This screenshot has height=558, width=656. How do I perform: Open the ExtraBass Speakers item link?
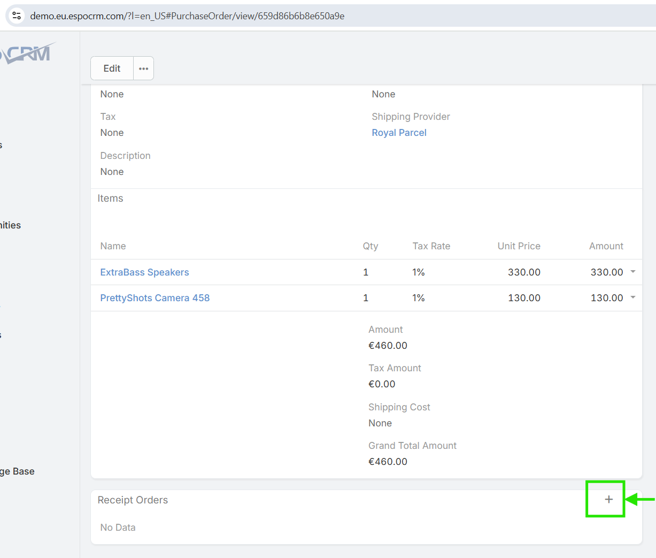click(x=144, y=272)
